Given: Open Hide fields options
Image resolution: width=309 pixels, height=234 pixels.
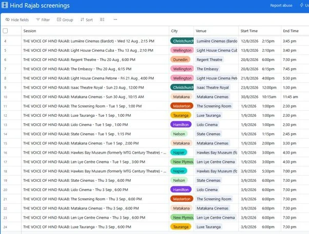Looking at the screenshot, I should tap(17, 19).
